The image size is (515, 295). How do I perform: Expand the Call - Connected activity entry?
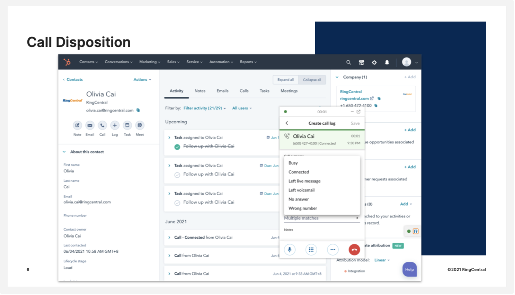coord(169,238)
